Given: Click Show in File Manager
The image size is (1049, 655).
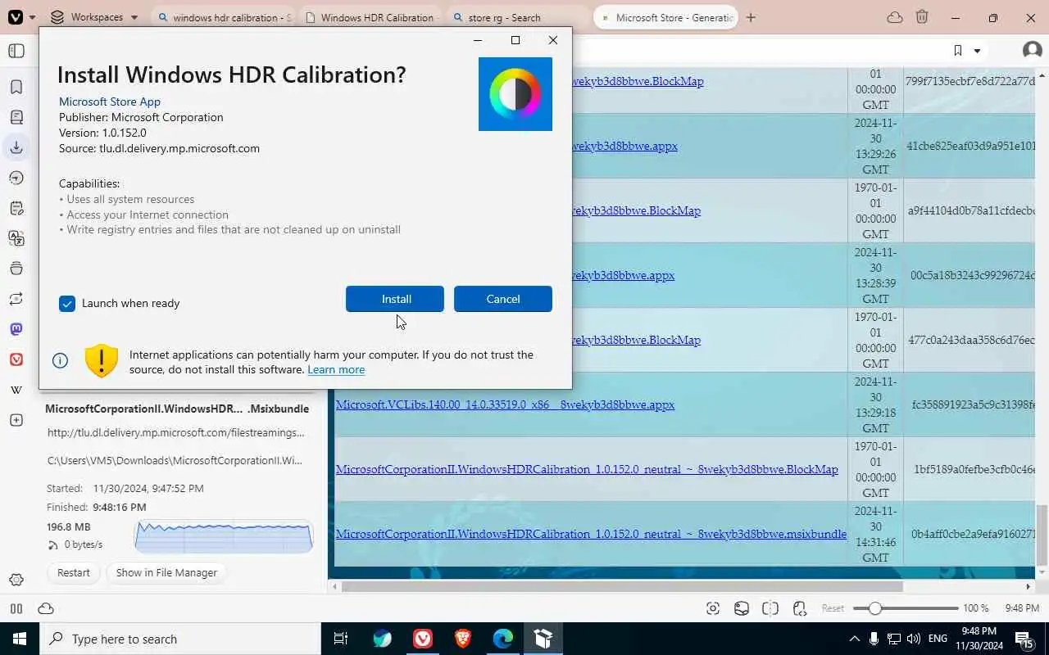Looking at the screenshot, I should (x=166, y=572).
